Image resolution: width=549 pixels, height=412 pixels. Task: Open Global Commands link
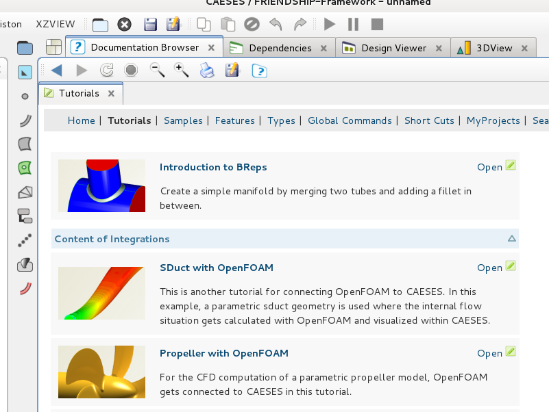coord(350,120)
